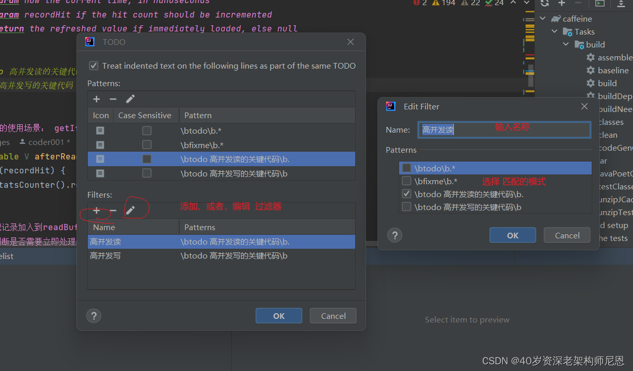This screenshot has width=633, height=371.
Task: Open help in the TODO dialog
Action: pyautogui.click(x=93, y=316)
